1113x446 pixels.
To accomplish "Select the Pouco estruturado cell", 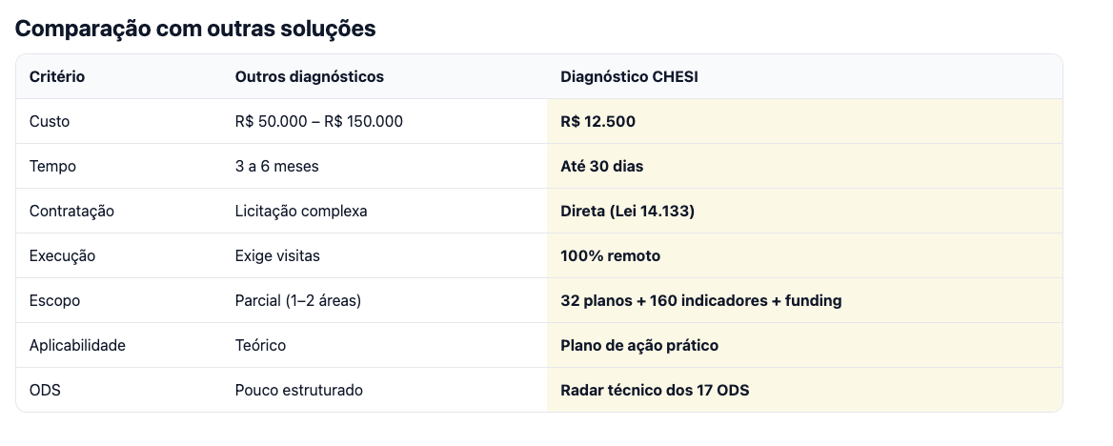I will tap(299, 390).
